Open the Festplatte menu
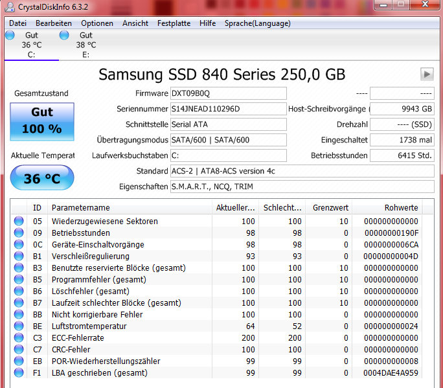443x388 pixels. click(174, 23)
